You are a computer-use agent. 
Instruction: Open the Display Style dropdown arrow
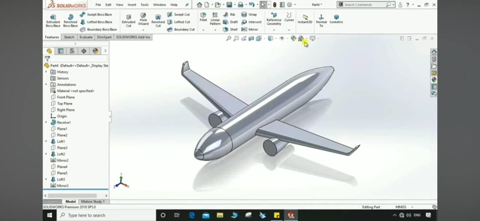pos(276,38)
